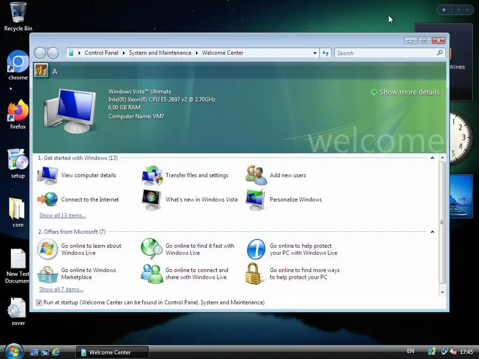This screenshot has width=479, height=359.
Task: Click the slideshow gadget picture on sidebar
Action: (461, 196)
